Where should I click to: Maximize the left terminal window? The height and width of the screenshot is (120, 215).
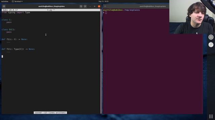[94, 6]
